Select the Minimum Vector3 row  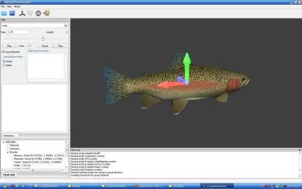pos(39,155)
